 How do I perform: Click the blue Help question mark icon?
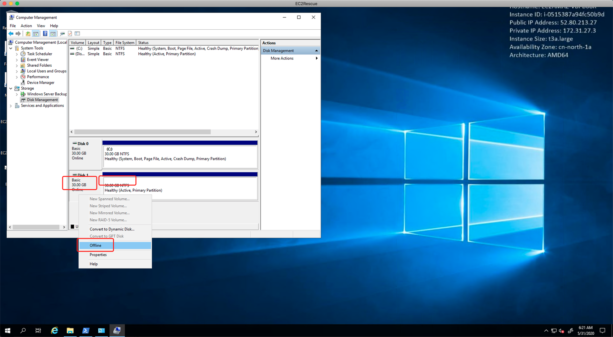tap(45, 34)
